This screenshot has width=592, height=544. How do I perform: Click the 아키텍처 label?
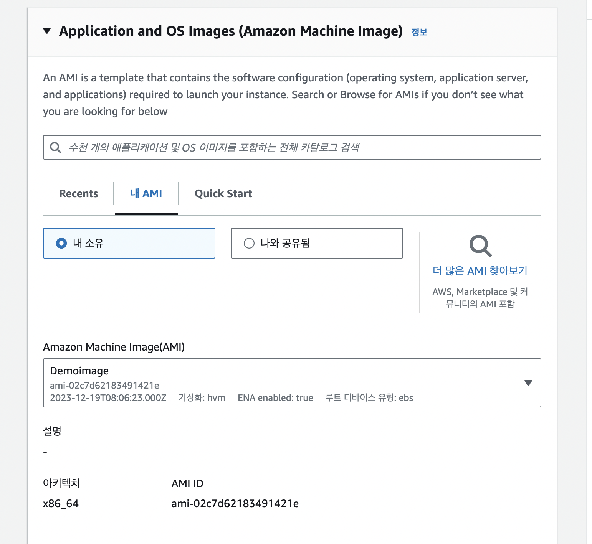click(x=61, y=483)
